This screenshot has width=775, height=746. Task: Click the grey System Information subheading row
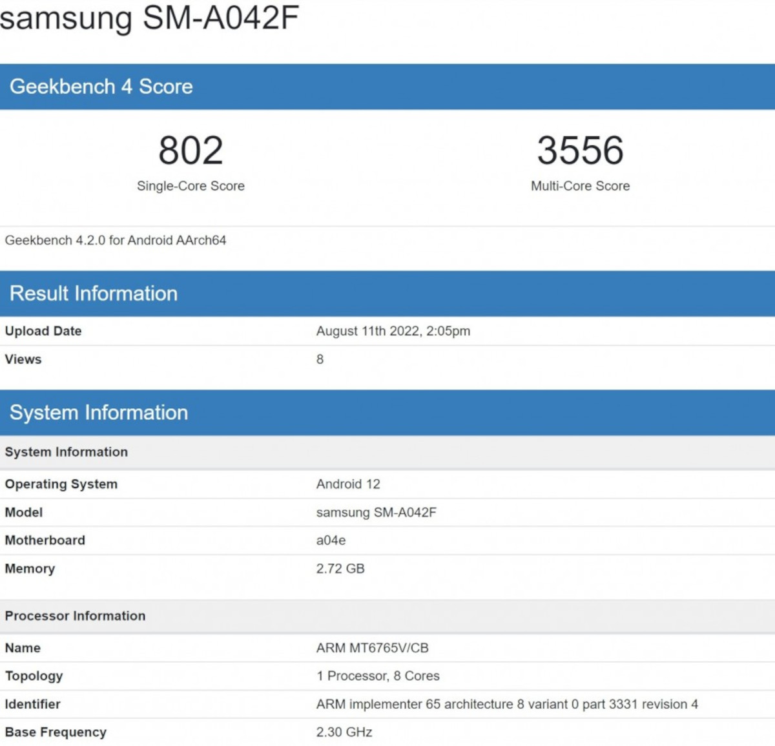pyautogui.click(x=67, y=452)
